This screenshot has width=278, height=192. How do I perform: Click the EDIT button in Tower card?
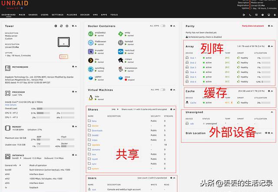click(x=64, y=57)
